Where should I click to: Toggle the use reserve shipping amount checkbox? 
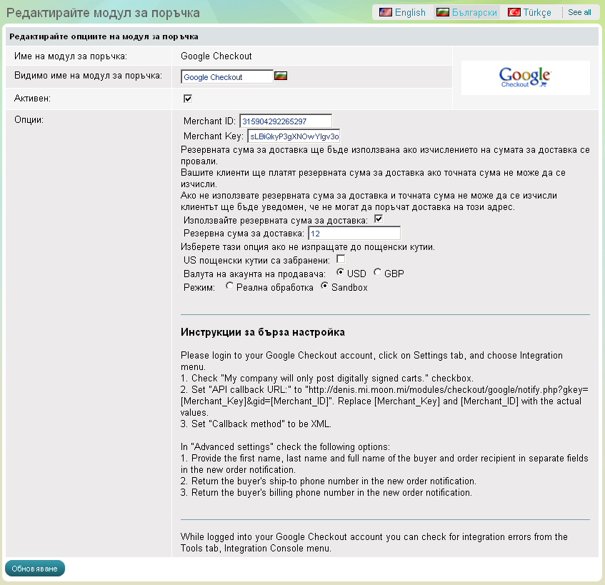pos(379,220)
